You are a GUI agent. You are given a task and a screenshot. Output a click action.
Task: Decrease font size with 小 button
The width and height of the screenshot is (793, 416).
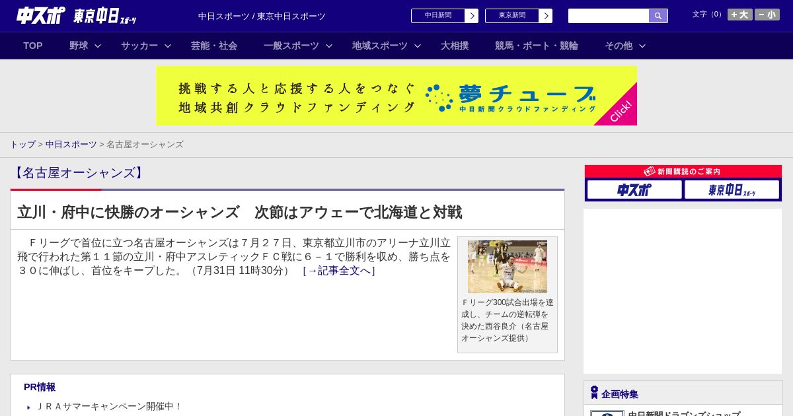pos(767,15)
